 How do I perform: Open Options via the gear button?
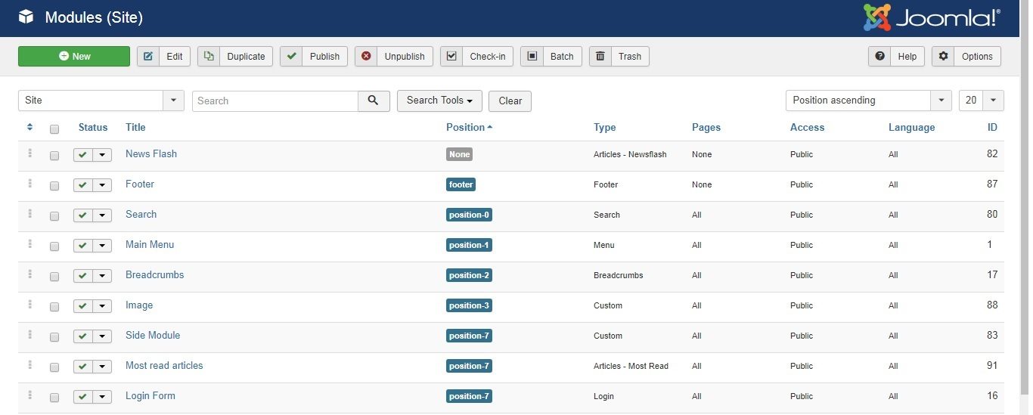click(x=966, y=56)
